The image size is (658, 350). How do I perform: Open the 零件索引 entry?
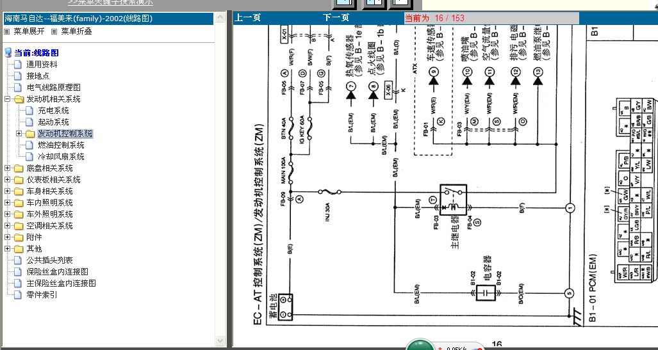[42, 295]
